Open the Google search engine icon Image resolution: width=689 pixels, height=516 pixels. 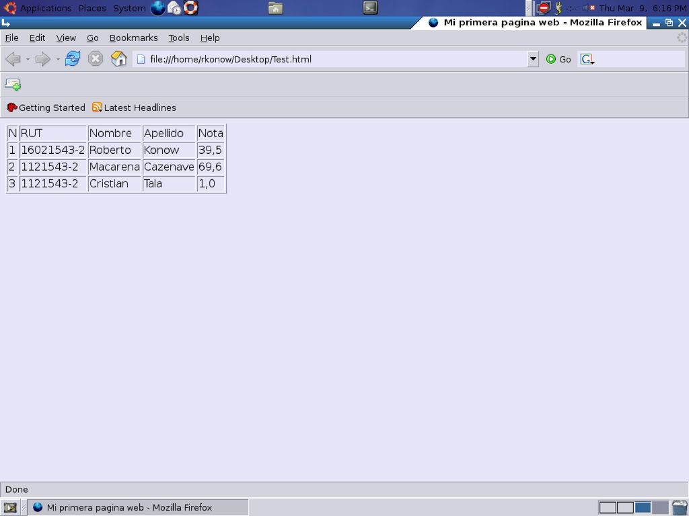click(587, 59)
